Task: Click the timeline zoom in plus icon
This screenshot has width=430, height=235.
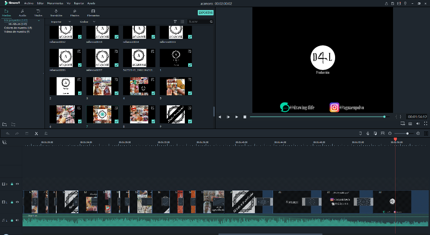Action: pyautogui.click(x=418, y=133)
